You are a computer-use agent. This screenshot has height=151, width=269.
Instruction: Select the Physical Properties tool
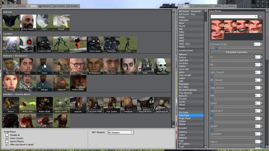point(191,90)
